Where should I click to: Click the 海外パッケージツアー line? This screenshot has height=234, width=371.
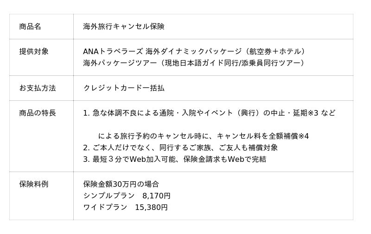[195, 63]
